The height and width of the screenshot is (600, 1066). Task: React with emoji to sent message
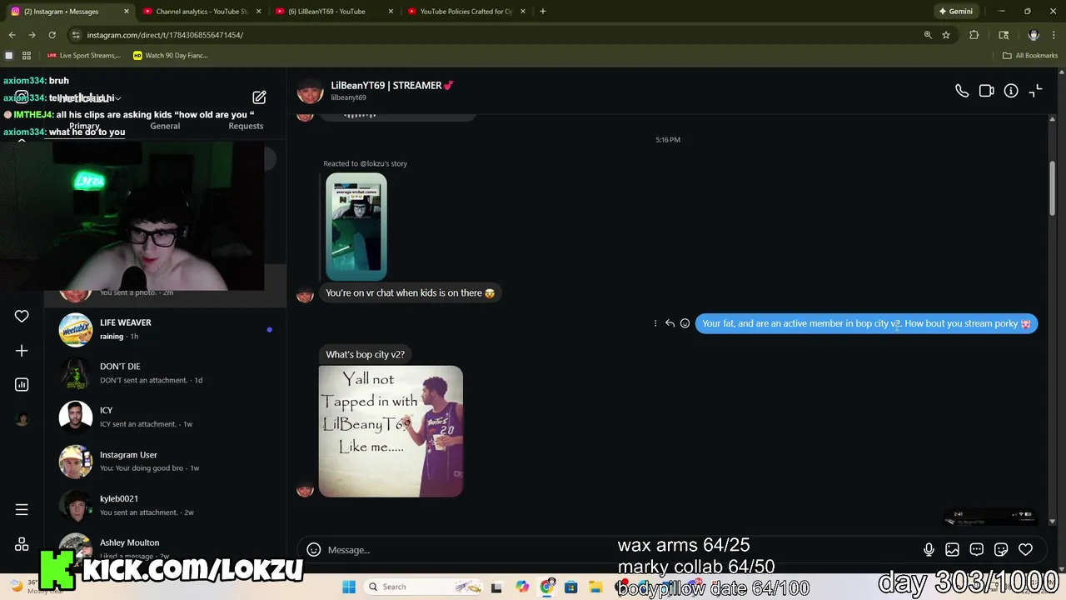tap(685, 323)
